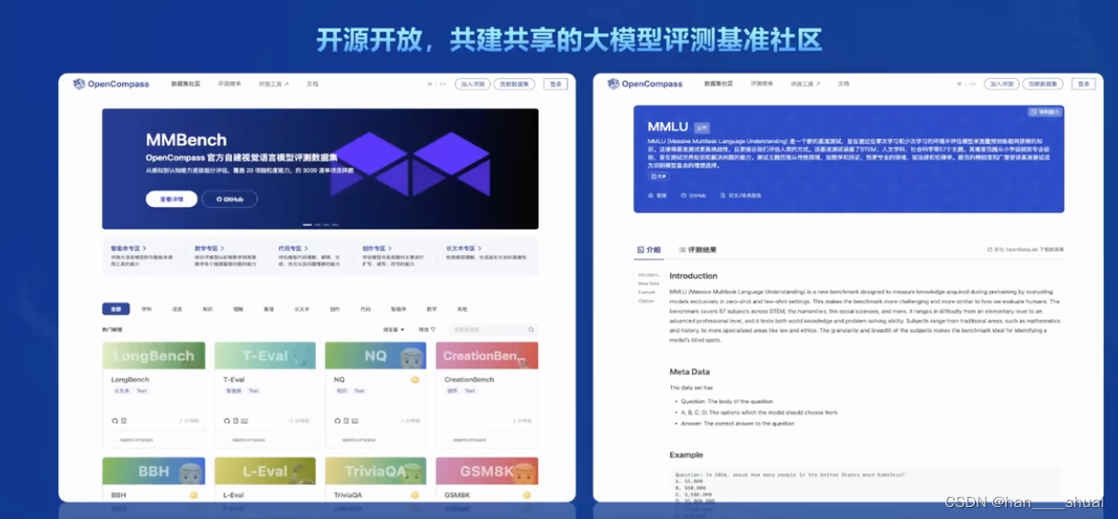
Task: Click 贡献数据集 button in the MMLU page
Action: point(1043,83)
